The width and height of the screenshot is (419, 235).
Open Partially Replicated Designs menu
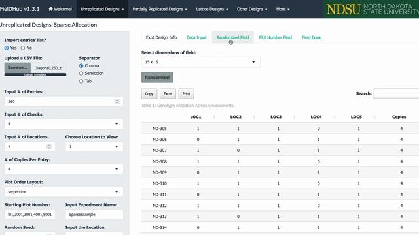pos(160,9)
